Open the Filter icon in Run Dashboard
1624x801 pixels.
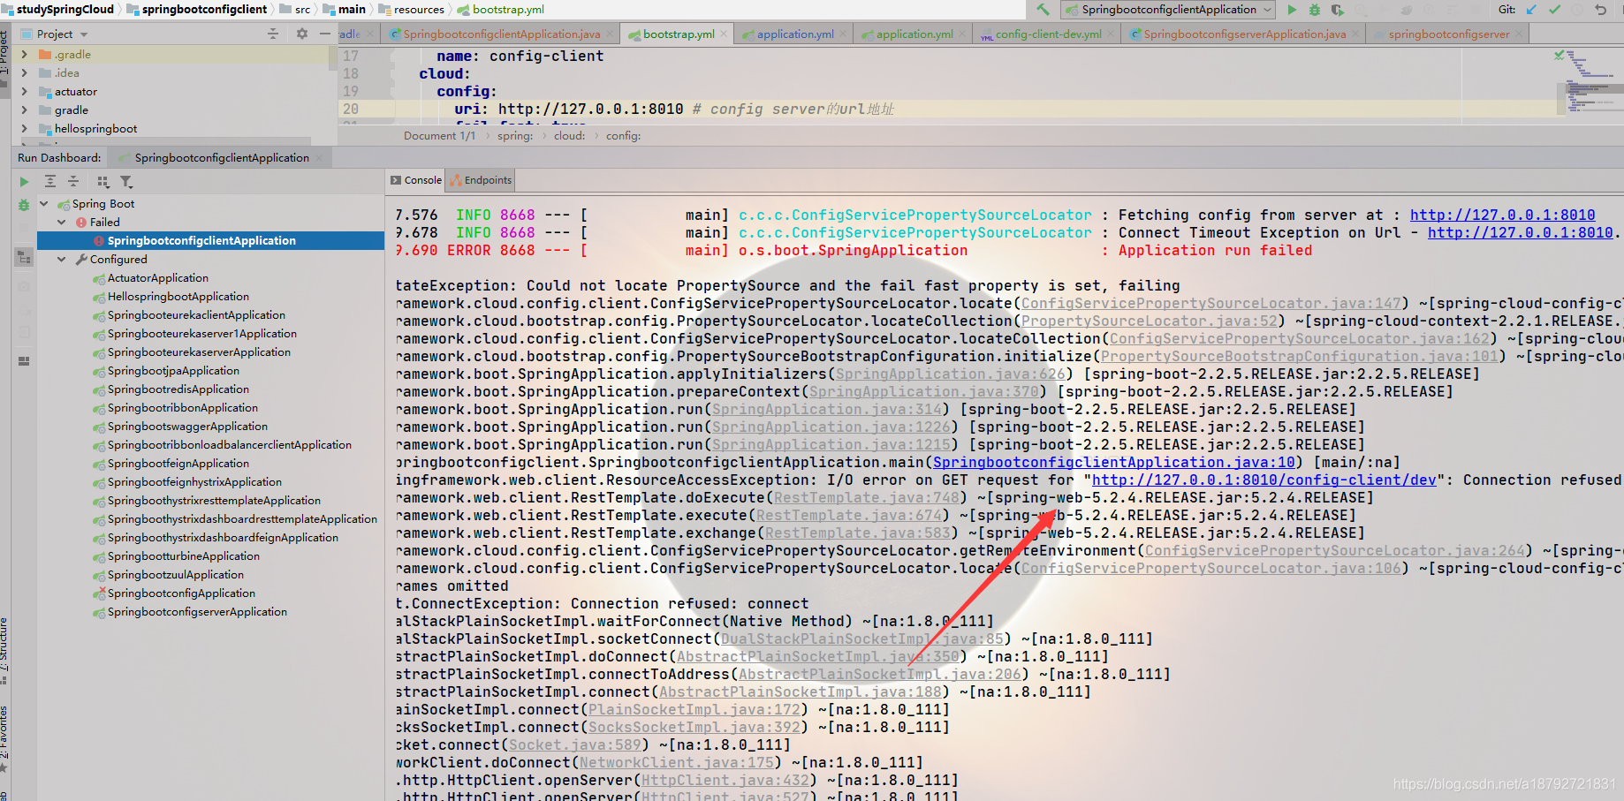point(126,181)
